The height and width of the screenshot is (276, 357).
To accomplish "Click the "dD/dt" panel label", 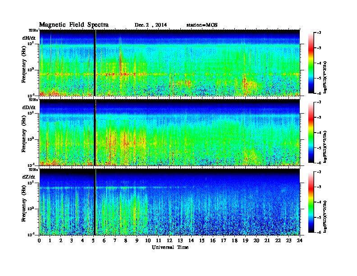I will pyautogui.click(x=29, y=107).
